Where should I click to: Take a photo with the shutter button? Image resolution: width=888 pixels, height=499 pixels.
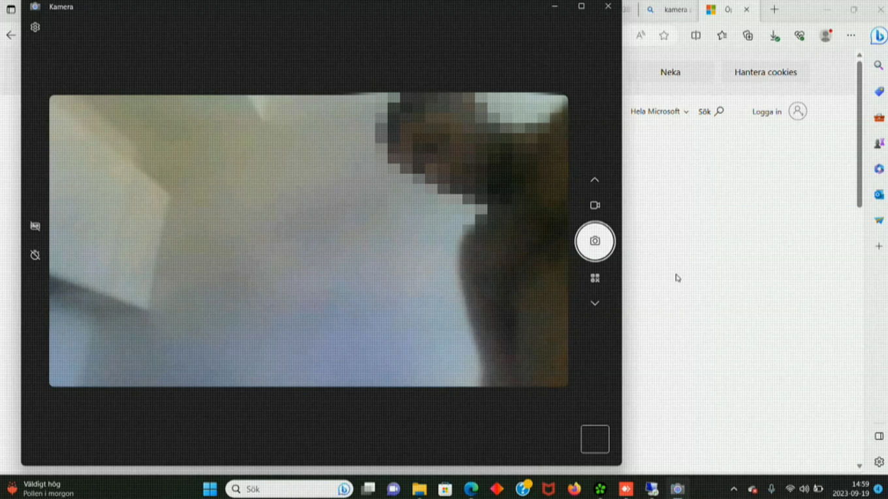point(595,241)
